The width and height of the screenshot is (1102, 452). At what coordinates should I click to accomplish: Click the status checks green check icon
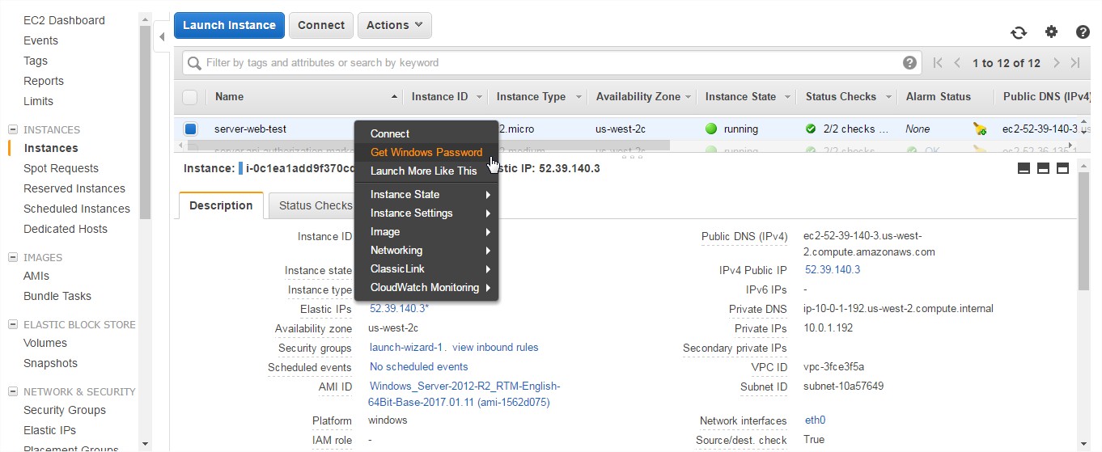pos(811,129)
